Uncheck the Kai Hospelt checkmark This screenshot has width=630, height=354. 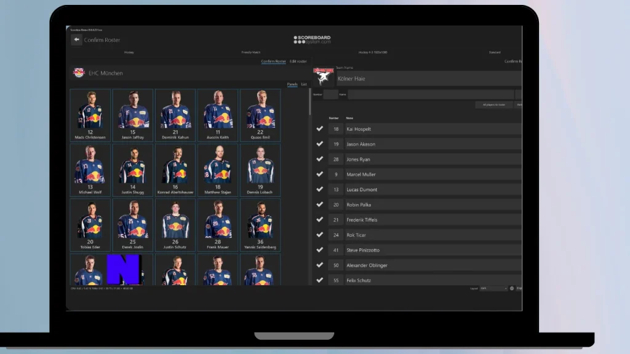coord(320,129)
